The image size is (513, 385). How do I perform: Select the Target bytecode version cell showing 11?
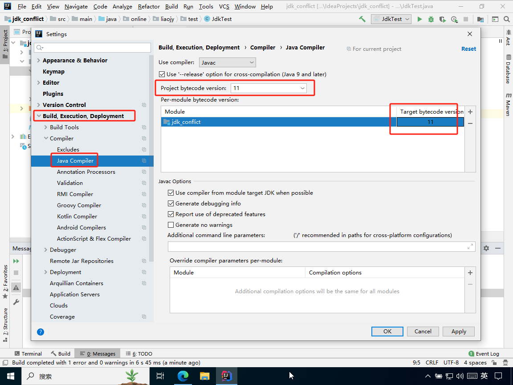pos(430,122)
